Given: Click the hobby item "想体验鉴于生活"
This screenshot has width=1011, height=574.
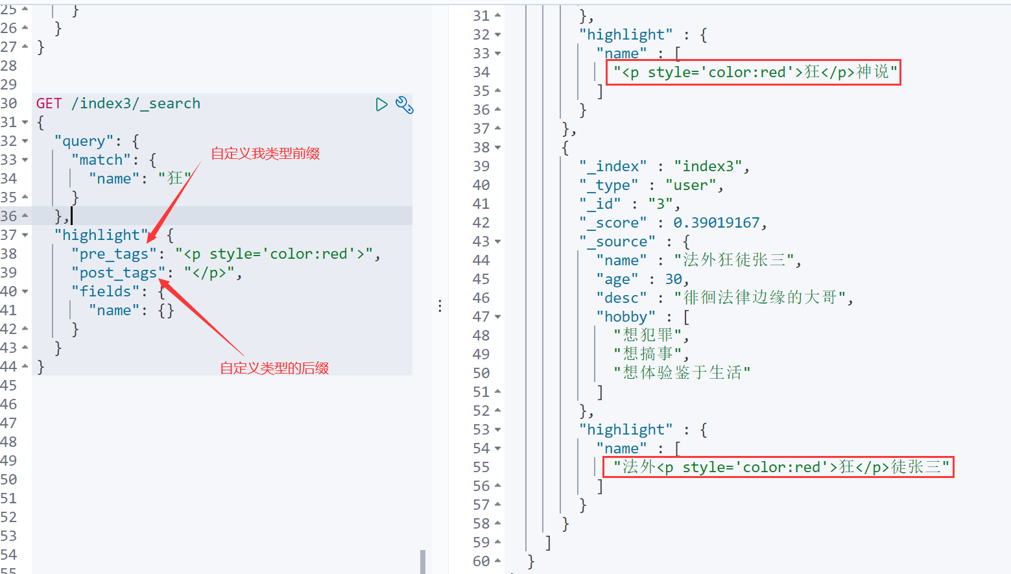Looking at the screenshot, I should tap(682, 373).
